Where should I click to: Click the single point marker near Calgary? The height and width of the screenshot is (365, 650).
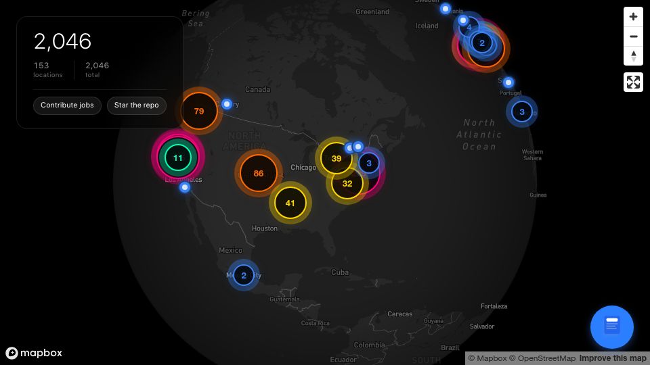coord(226,104)
